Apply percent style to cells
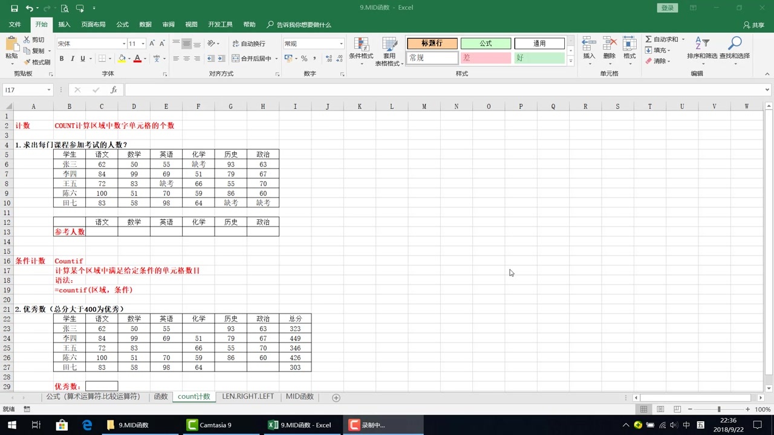 pos(304,59)
